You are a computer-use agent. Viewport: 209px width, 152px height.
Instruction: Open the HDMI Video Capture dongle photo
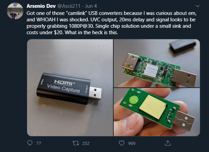[70, 87]
